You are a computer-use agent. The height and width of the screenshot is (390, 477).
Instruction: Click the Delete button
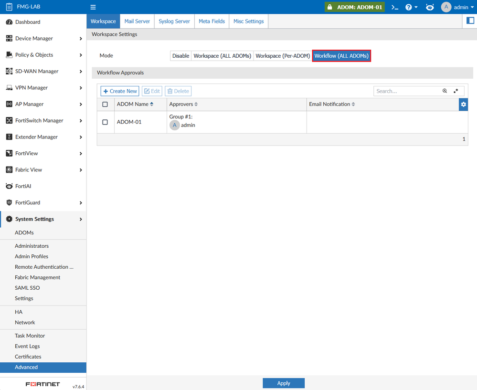[x=178, y=91]
